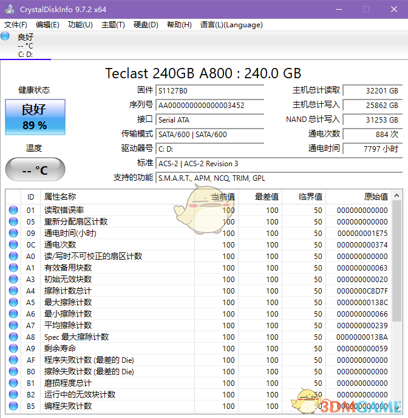Select the C: D: disk tab

[x=25, y=55]
